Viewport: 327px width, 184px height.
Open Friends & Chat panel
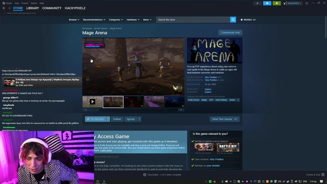[315, 175]
